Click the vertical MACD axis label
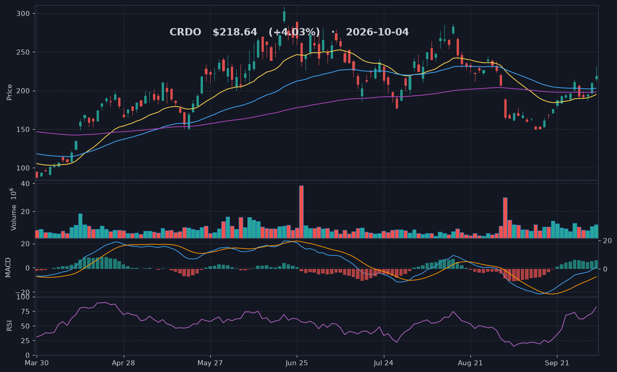 tap(8, 268)
